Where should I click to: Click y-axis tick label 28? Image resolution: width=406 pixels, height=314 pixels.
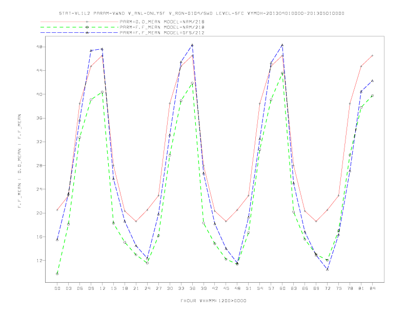click(x=39, y=166)
